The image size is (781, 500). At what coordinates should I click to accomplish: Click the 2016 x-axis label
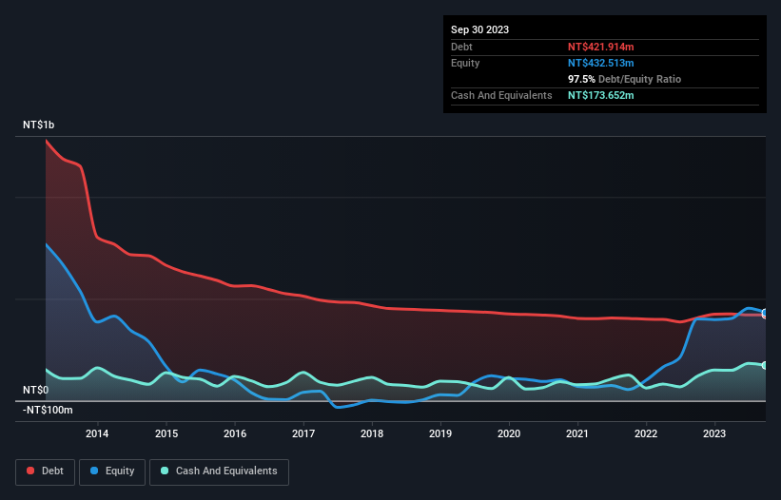tap(235, 433)
